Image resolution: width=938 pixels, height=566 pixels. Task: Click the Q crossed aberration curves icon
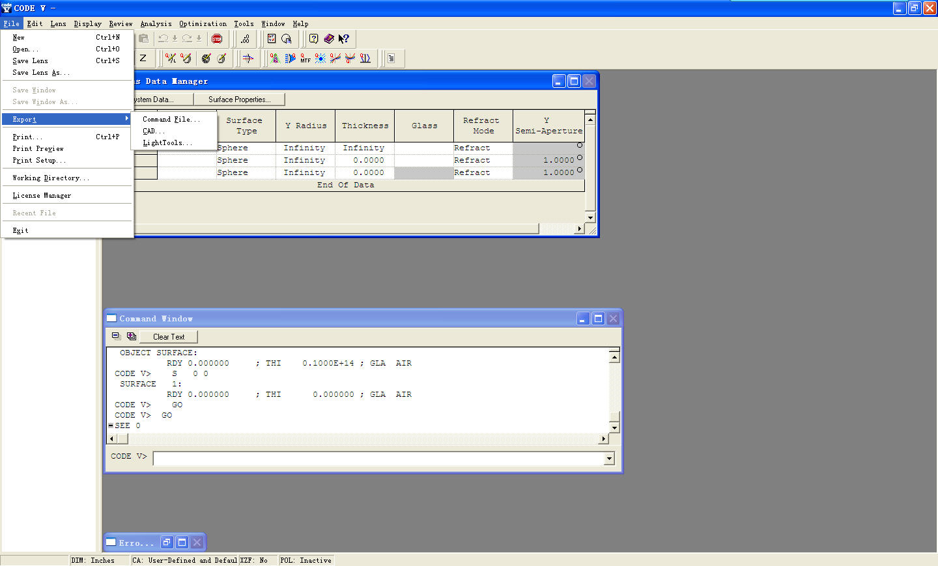pos(335,59)
